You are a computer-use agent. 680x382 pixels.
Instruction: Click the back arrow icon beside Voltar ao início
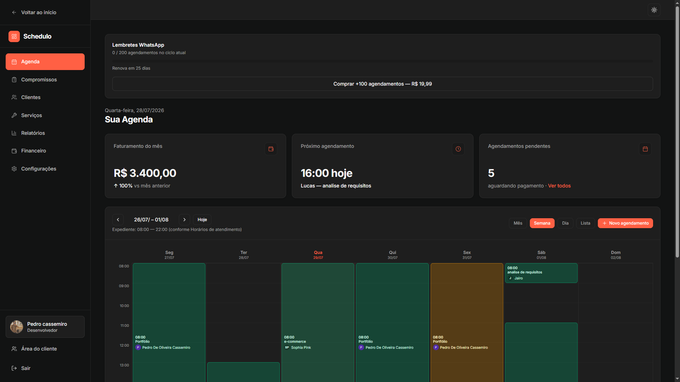coord(14,12)
